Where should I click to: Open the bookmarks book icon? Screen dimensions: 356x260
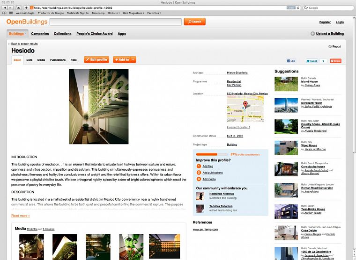click(x=4, y=13)
